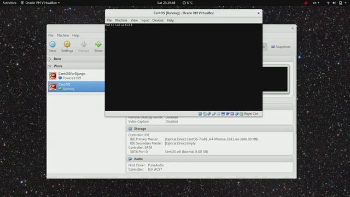The width and height of the screenshot is (350, 197).
Task: Click the Snapshots button
Action: tap(281, 47)
